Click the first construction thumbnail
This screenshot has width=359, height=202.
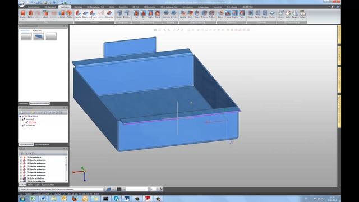tap(26, 36)
